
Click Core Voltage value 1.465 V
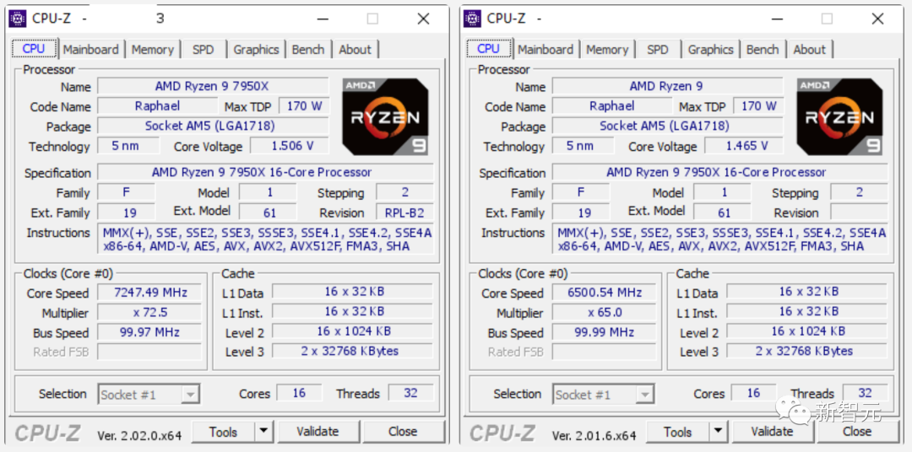pos(744,146)
